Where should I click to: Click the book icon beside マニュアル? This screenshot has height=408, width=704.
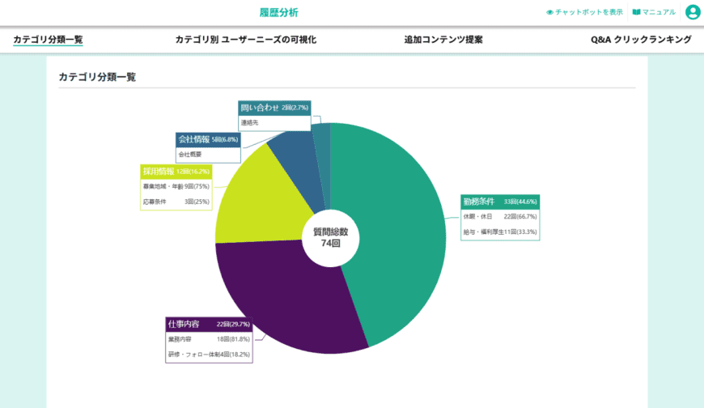coord(636,12)
